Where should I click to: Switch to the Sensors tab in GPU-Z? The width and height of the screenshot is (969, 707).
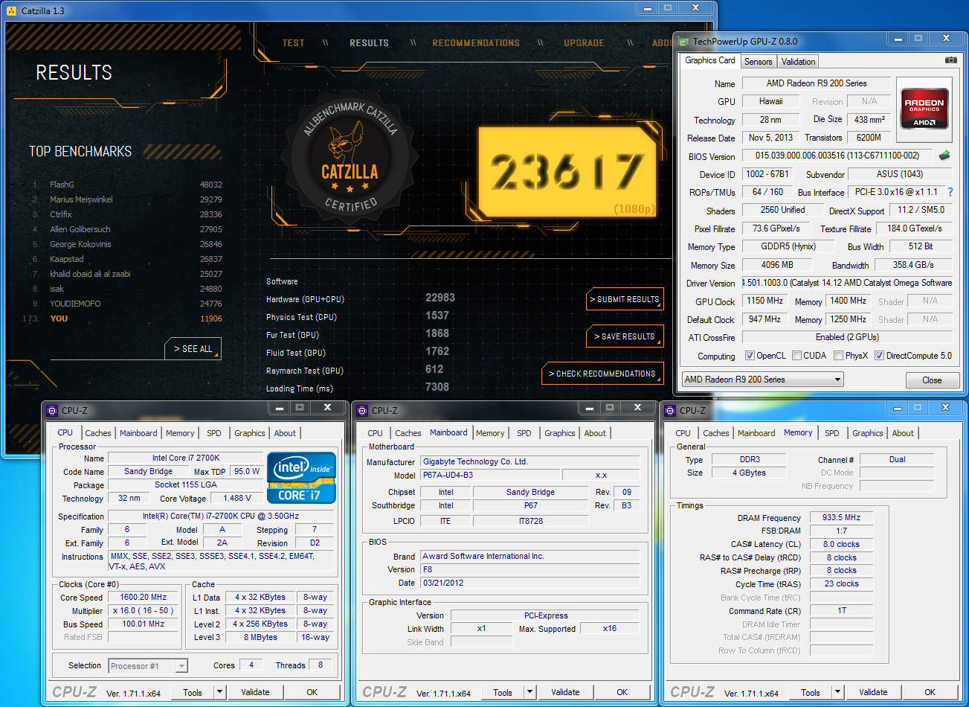(759, 62)
